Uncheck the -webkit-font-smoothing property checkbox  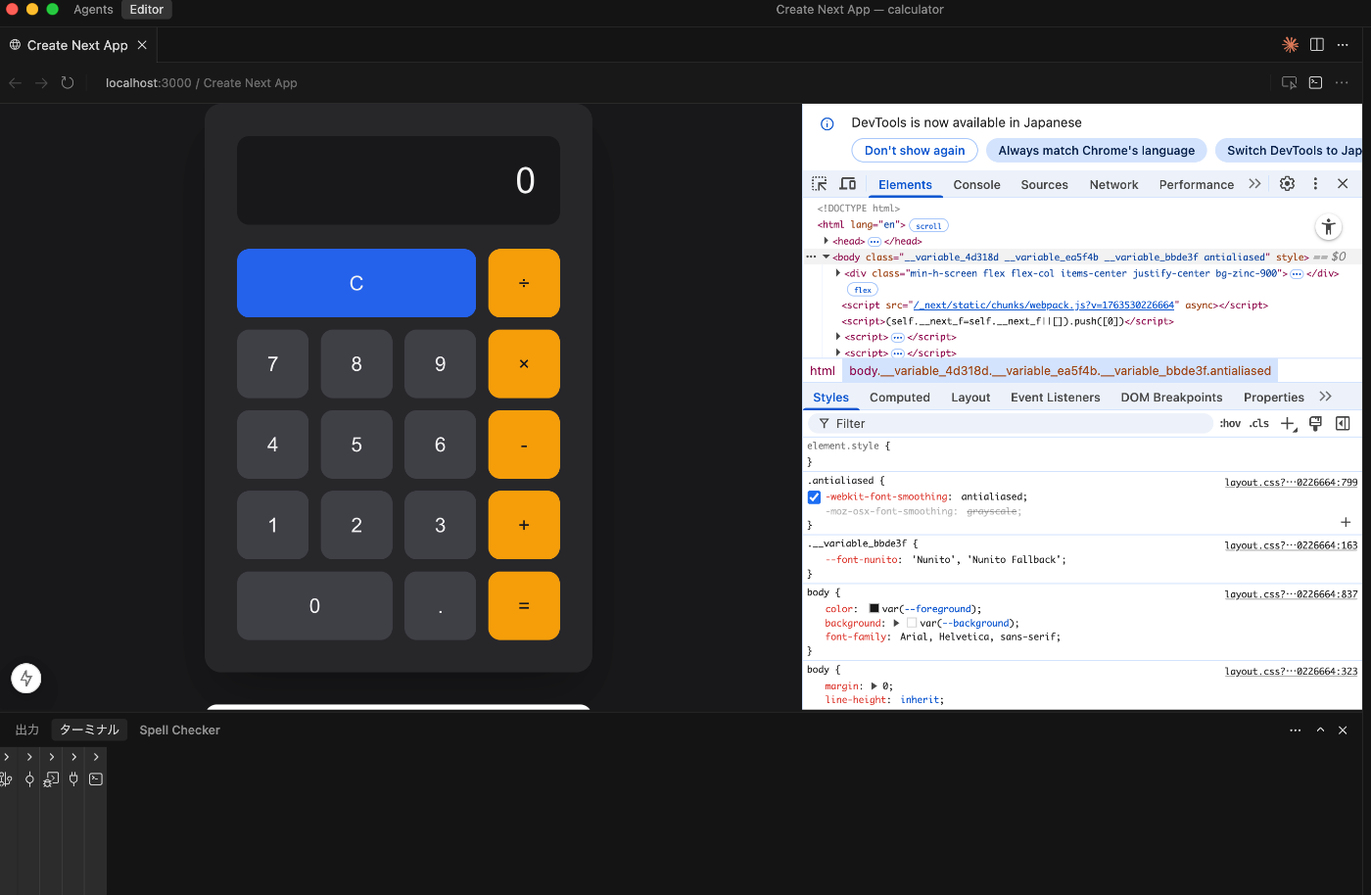814,497
